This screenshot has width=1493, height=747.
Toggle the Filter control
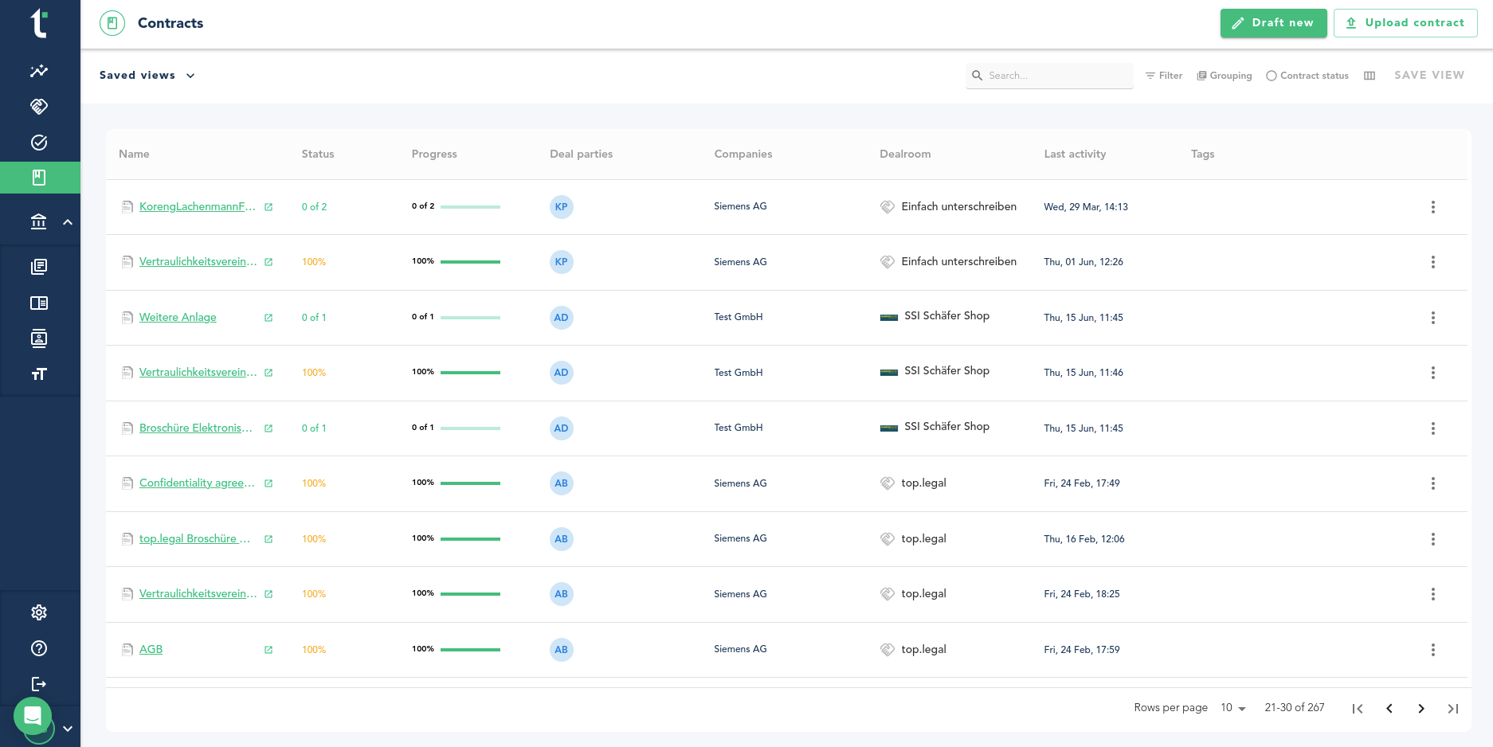(1164, 76)
